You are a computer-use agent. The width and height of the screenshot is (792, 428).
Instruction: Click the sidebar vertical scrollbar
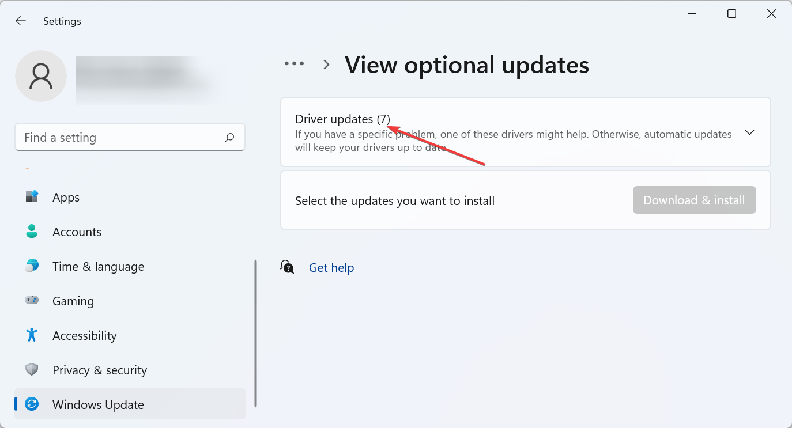pos(255,334)
